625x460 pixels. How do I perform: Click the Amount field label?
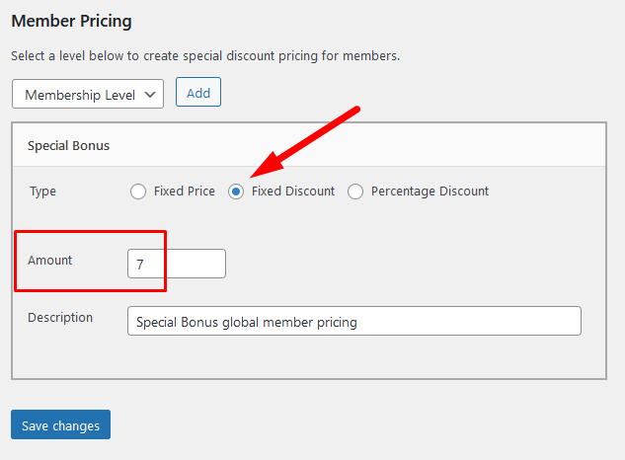tap(50, 261)
